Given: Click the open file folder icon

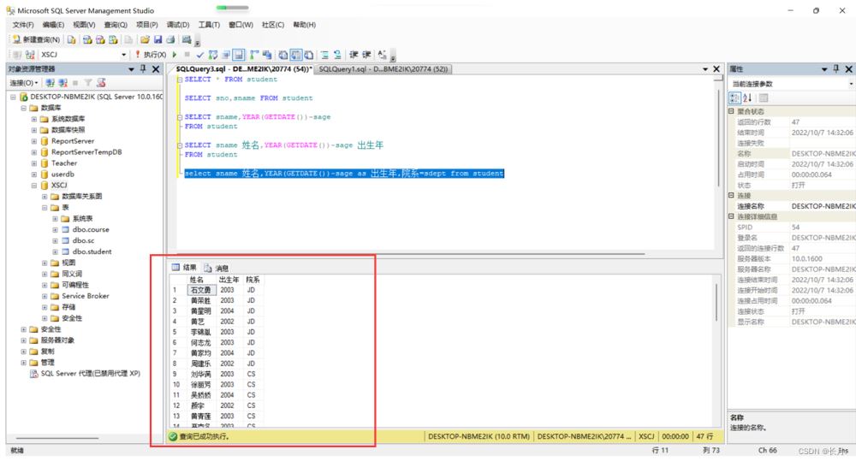Looking at the screenshot, I should [146, 39].
